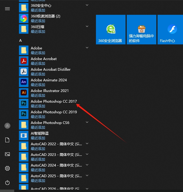Select the 360极速浏览器 (2) label

point(46,16)
